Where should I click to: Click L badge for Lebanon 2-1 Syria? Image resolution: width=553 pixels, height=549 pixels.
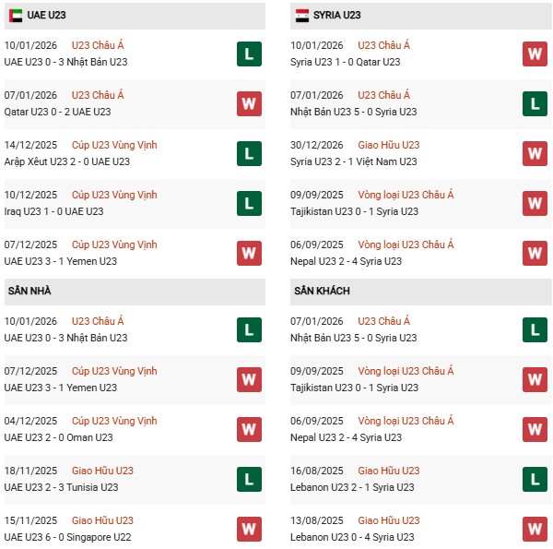coord(535,479)
